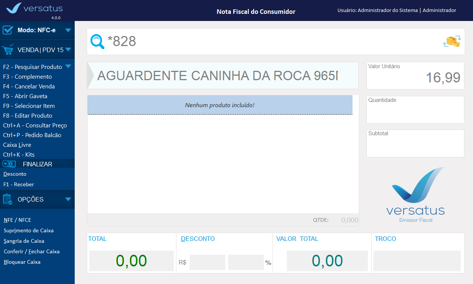Click the OPÇÕES clipboard icon

(x=8, y=199)
